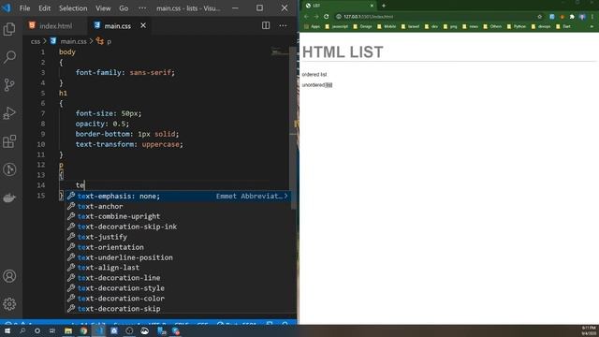Image resolution: width=599 pixels, height=337 pixels.
Task: Show more menus via ellipsis in menu bar
Action: 142,8
